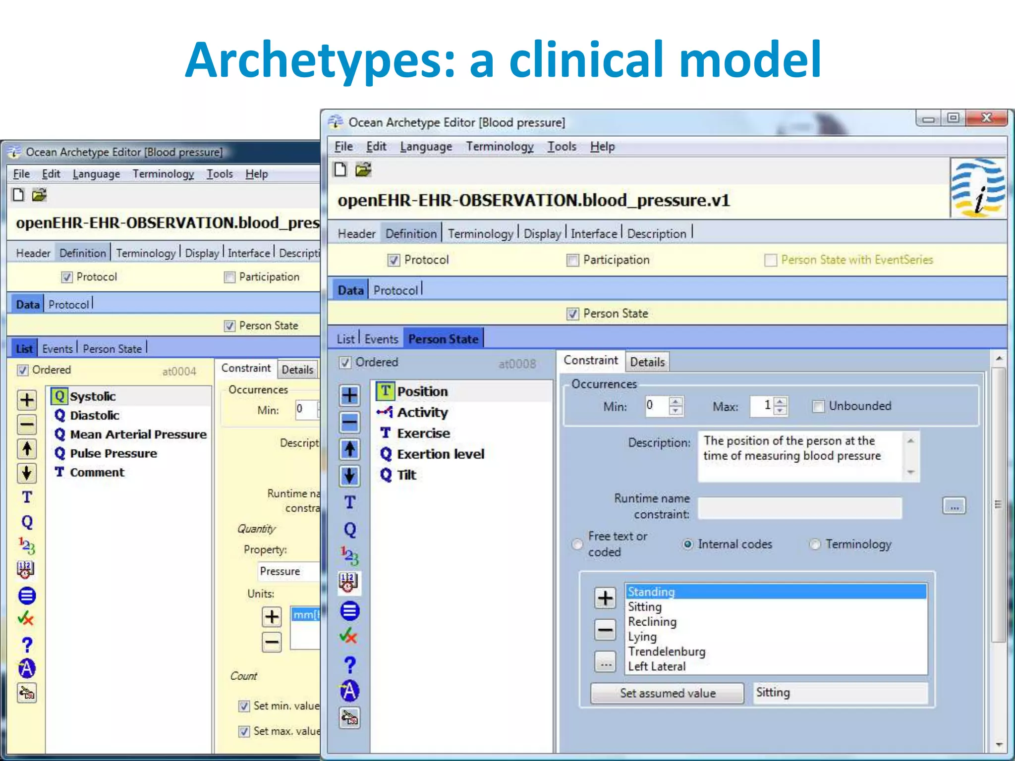Select the Boolean check/cross tool in back window

26,619
